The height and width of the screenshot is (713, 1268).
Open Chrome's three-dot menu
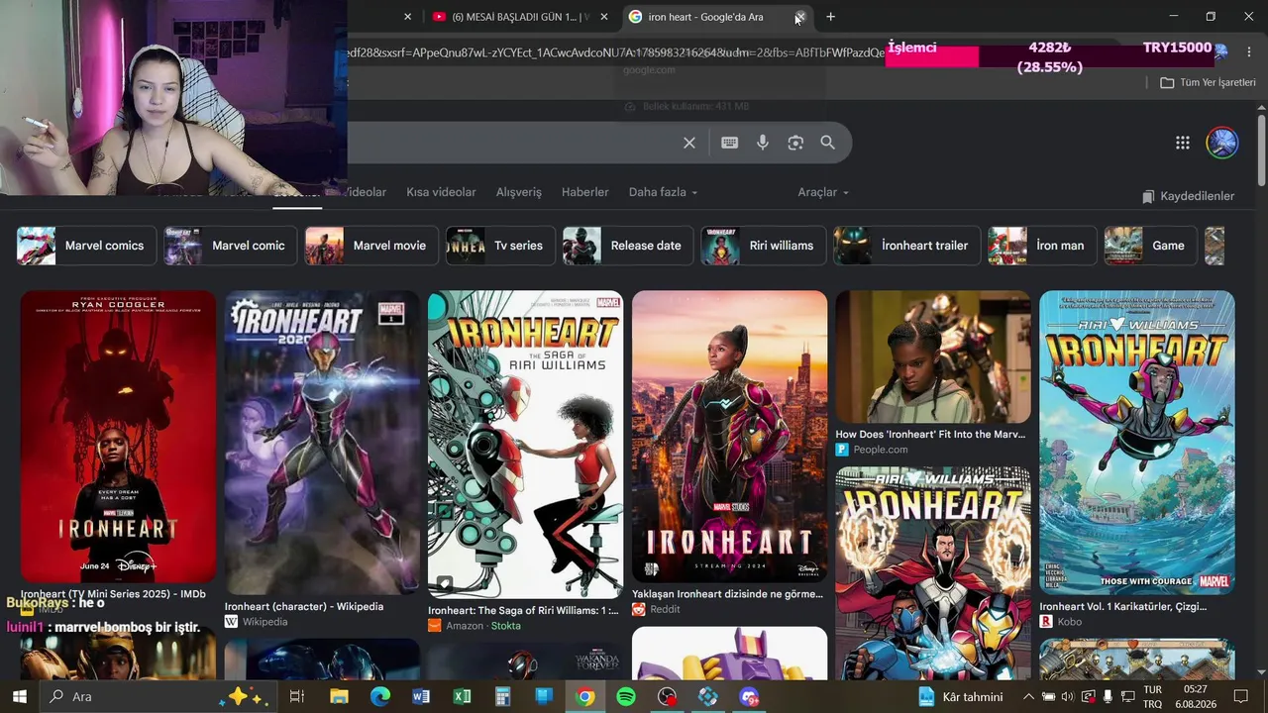[x=1248, y=51]
